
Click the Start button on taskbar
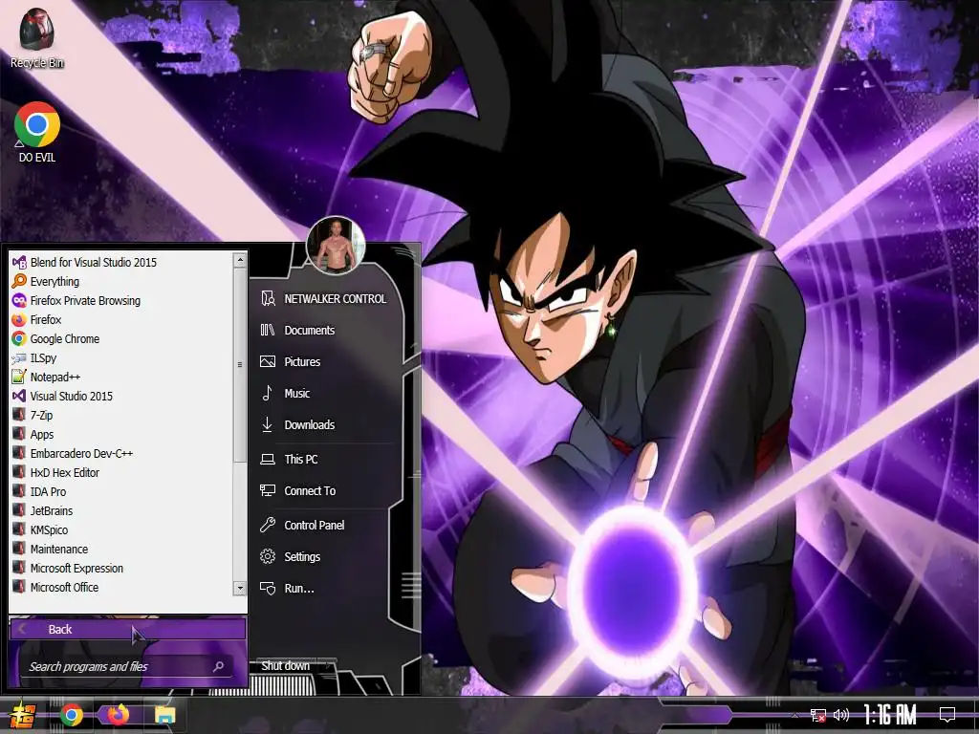[x=23, y=715]
